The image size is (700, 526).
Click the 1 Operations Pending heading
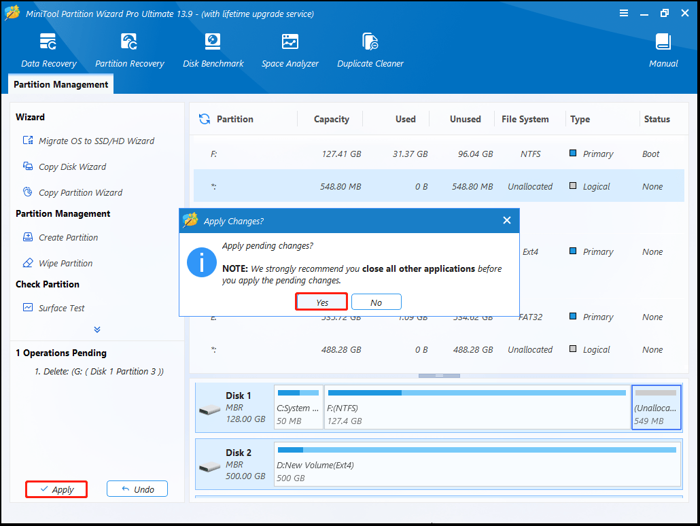click(x=61, y=353)
